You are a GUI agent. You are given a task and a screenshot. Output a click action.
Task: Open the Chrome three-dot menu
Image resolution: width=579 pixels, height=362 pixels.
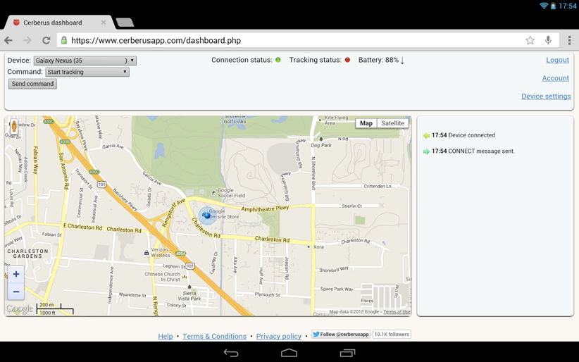[569, 41]
